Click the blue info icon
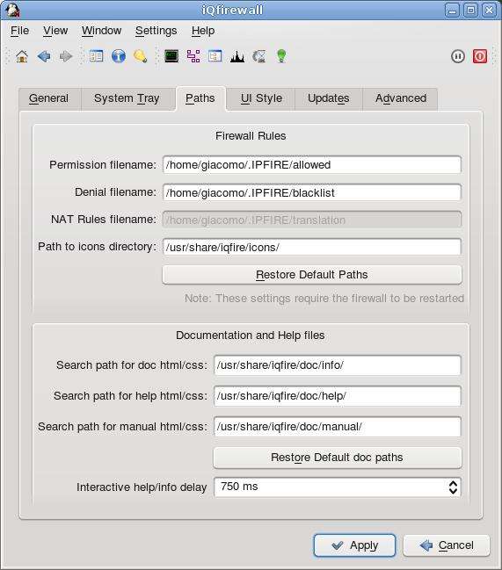502x570 pixels. click(x=119, y=56)
